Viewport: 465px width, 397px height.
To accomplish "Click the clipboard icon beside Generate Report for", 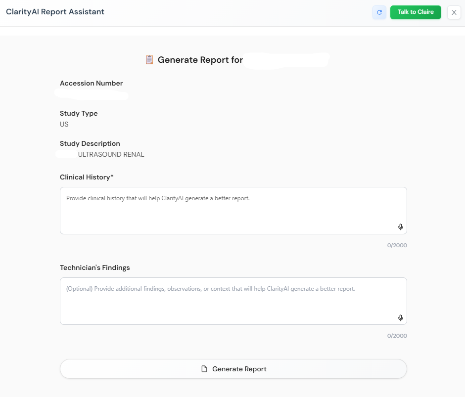I will coord(149,60).
